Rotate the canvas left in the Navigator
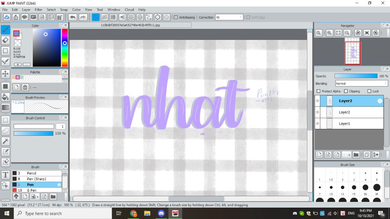Screen dimensions: 390x219 [358, 33]
